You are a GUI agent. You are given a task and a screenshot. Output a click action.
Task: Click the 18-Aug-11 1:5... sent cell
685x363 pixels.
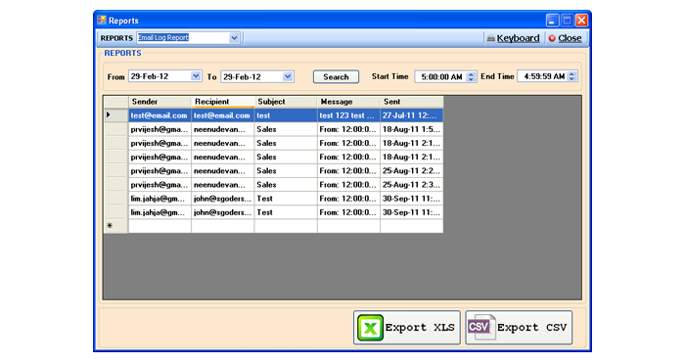(x=411, y=129)
